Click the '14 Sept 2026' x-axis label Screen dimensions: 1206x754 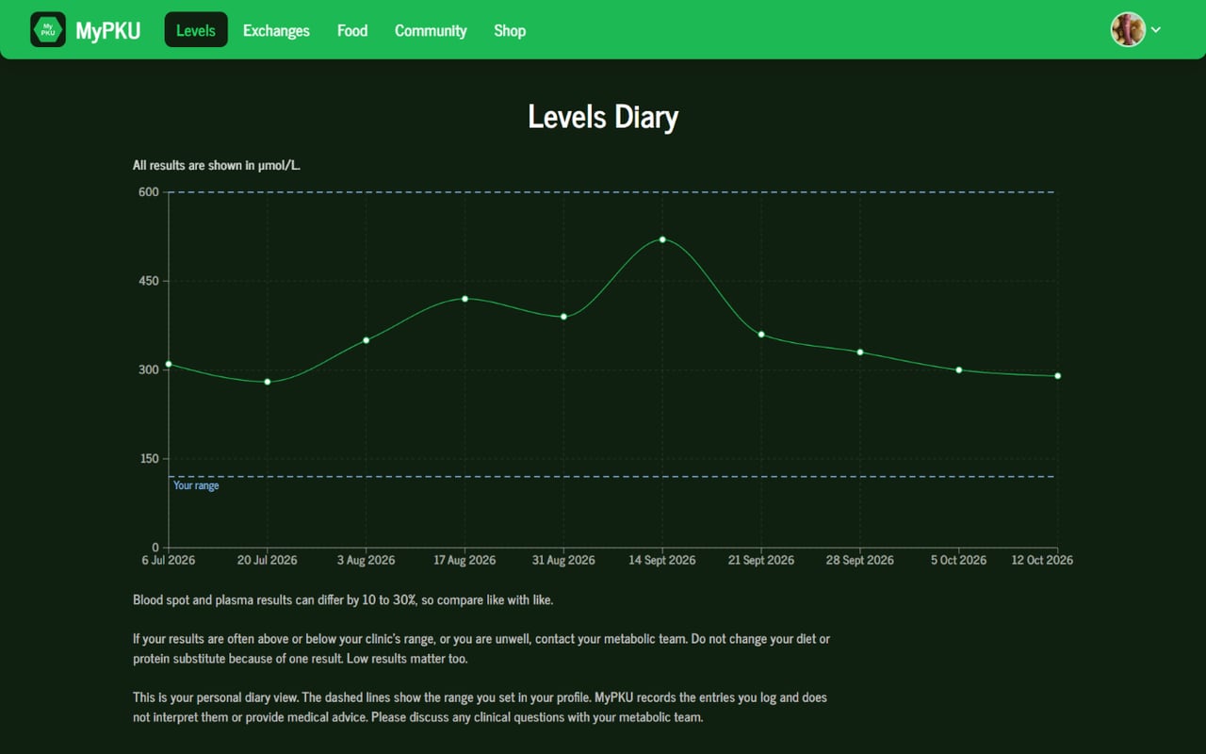(x=662, y=560)
